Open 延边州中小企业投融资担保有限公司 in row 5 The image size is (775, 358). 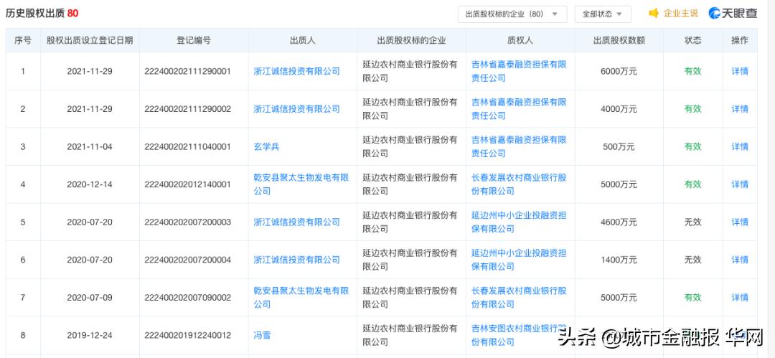[x=519, y=222]
